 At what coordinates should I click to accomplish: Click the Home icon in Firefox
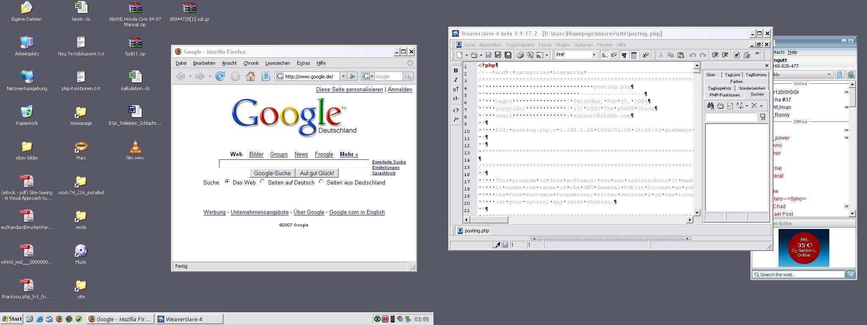point(251,76)
